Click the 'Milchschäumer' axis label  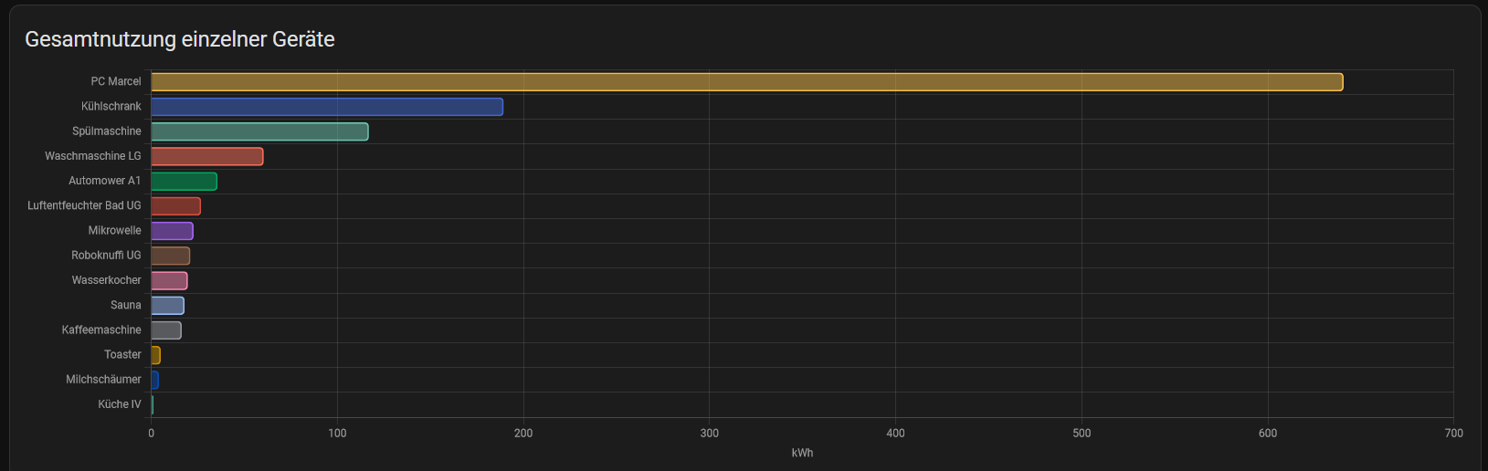click(x=104, y=379)
